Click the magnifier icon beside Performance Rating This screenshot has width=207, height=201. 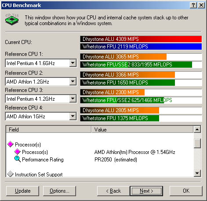pyautogui.click(x=18, y=159)
